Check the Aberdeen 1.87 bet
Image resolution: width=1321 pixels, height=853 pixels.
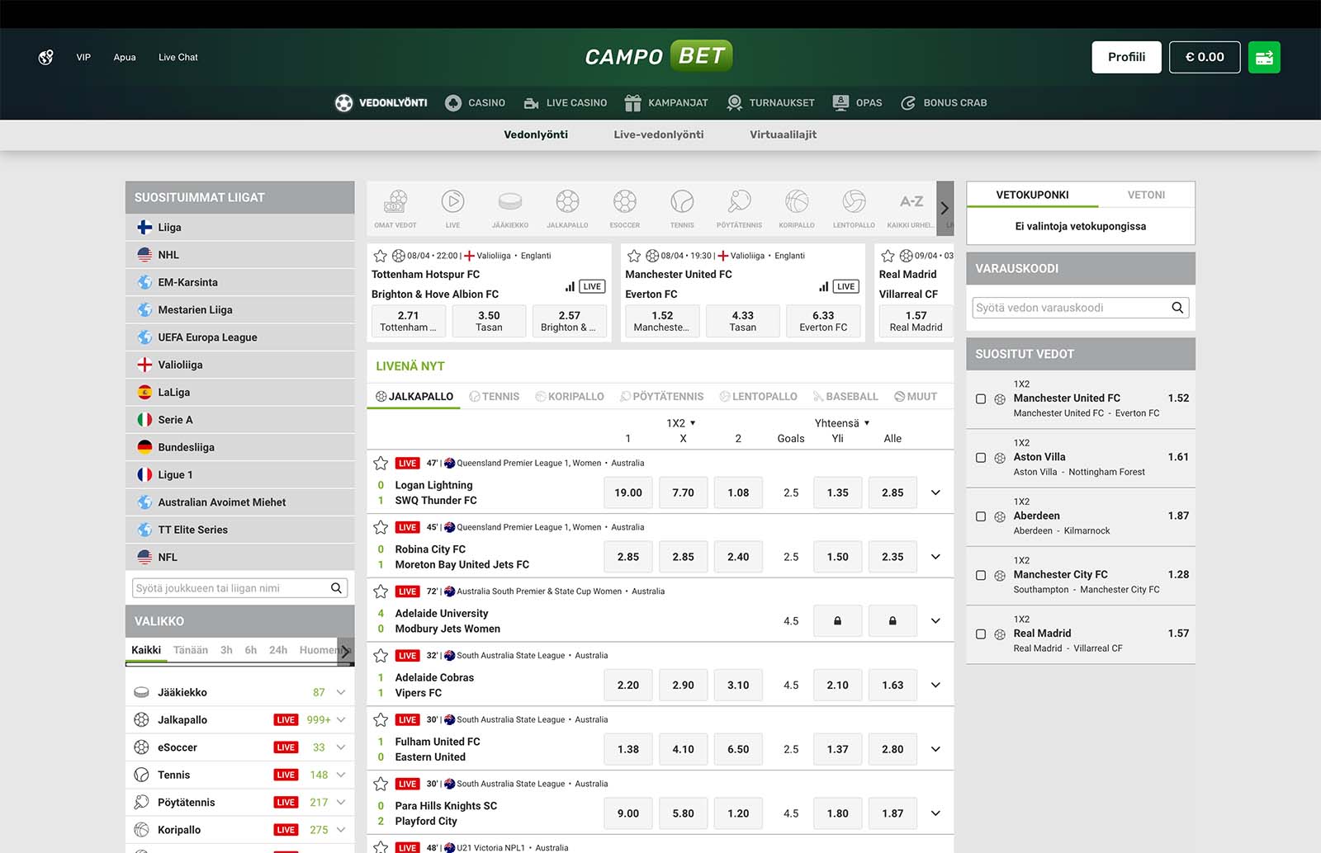[981, 516]
